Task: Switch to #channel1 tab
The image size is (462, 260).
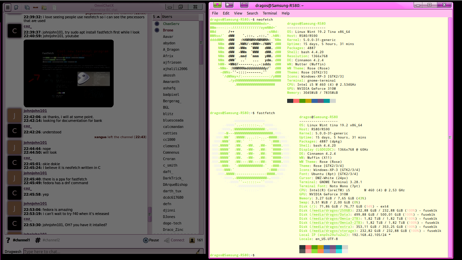Action: 22,240
